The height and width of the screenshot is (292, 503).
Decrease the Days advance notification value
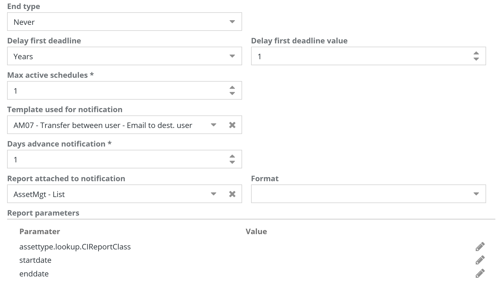232,162
